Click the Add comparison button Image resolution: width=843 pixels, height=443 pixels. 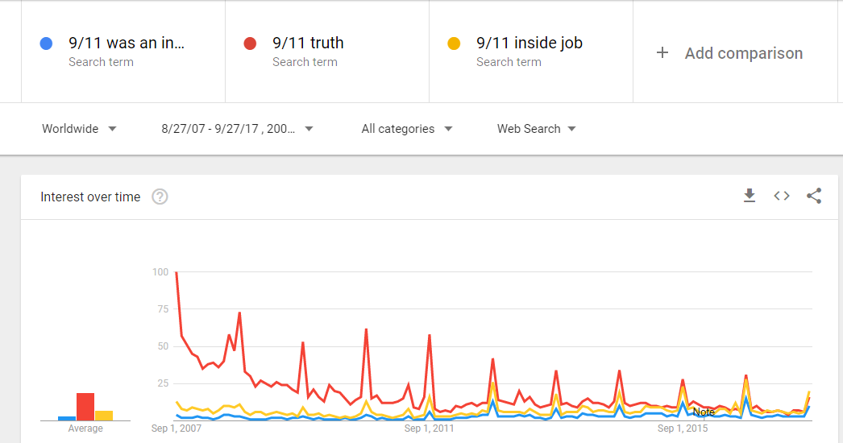743,53
